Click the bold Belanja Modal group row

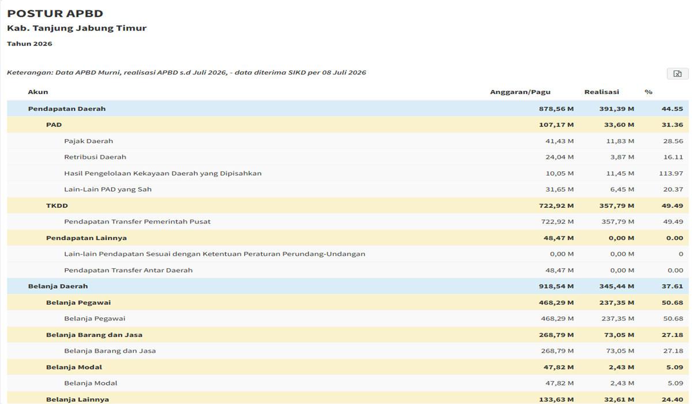click(x=348, y=367)
